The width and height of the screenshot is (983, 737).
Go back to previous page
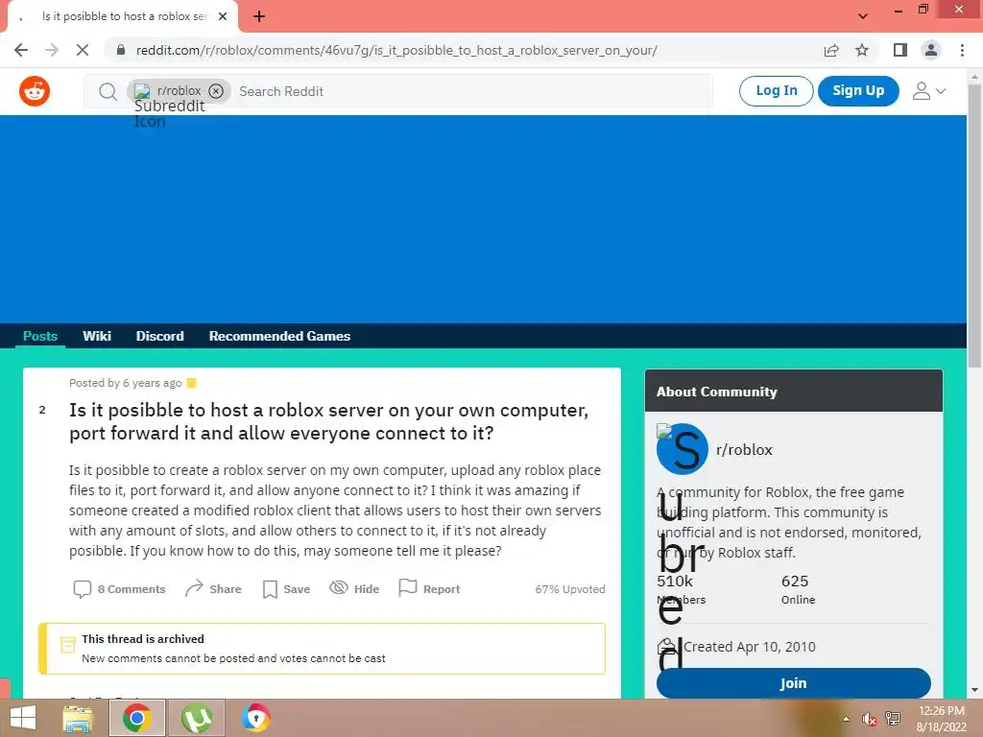21,50
